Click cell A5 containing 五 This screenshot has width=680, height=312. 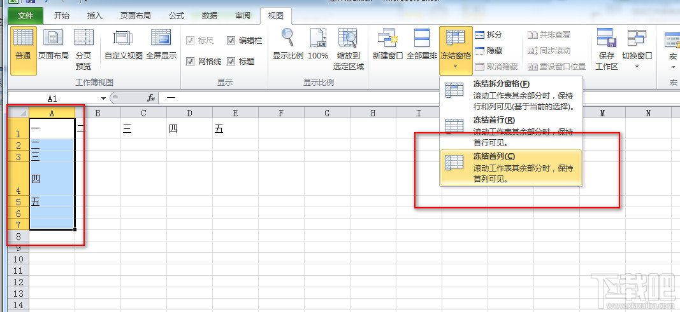tap(52, 202)
